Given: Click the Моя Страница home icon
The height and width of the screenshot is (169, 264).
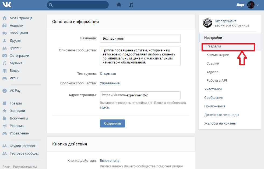Looking at the screenshot, I should 5,18.
